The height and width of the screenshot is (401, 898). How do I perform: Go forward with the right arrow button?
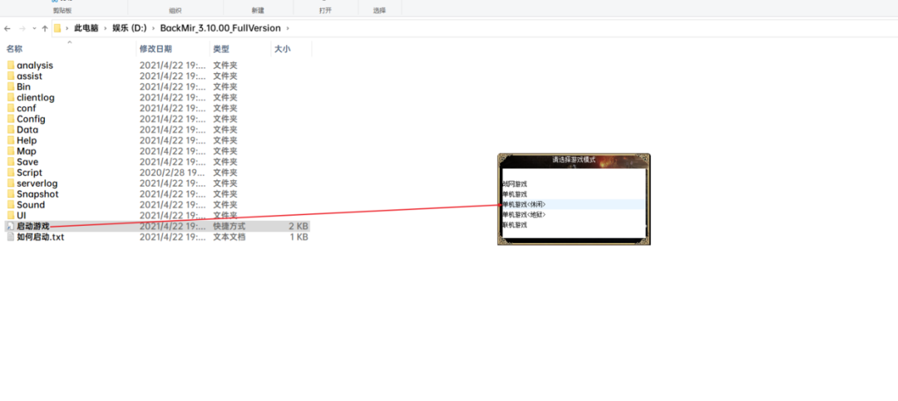click(x=22, y=28)
